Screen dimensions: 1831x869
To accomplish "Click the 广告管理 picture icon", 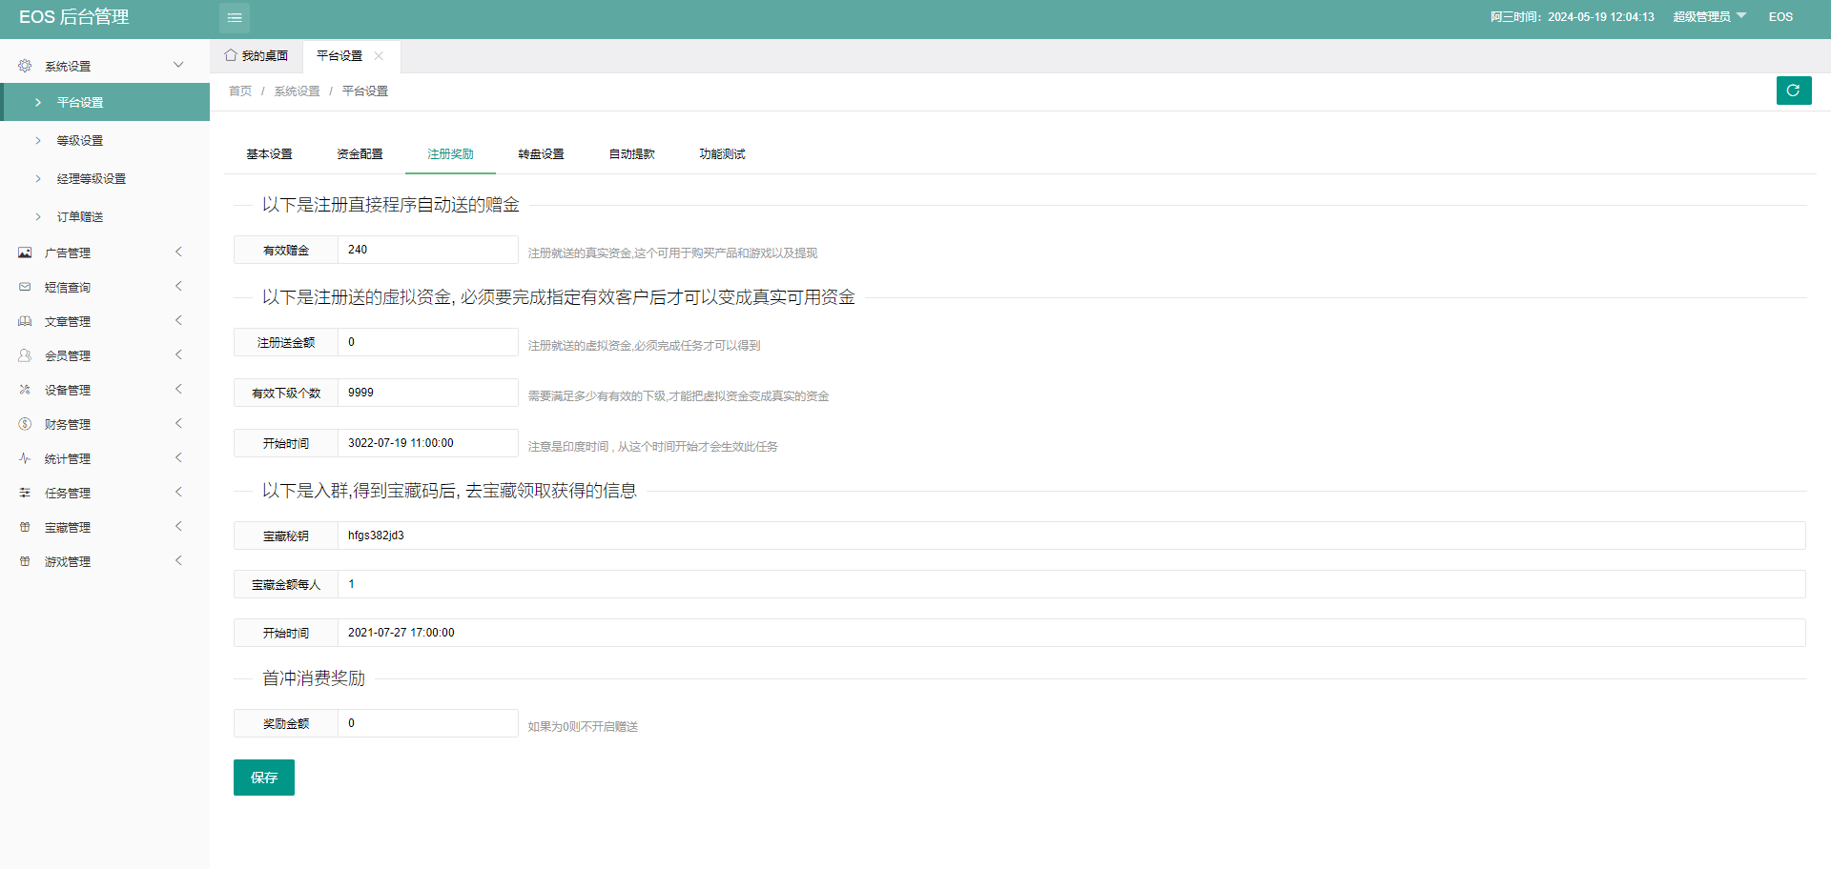I will click(25, 253).
